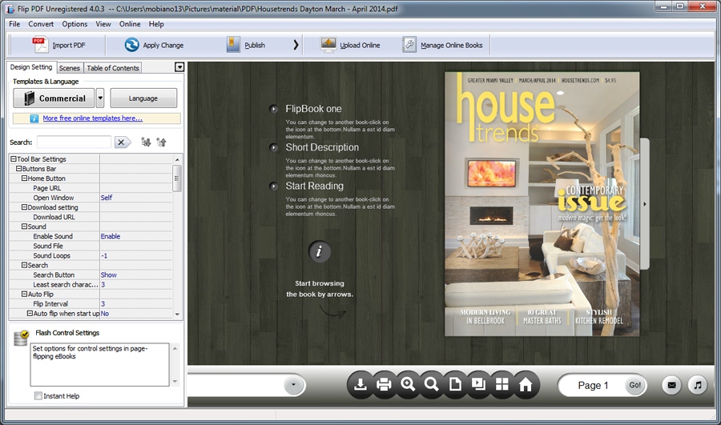Image resolution: width=721 pixels, height=425 pixels.
Task: Click Upload Online icon
Action: [328, 45]
